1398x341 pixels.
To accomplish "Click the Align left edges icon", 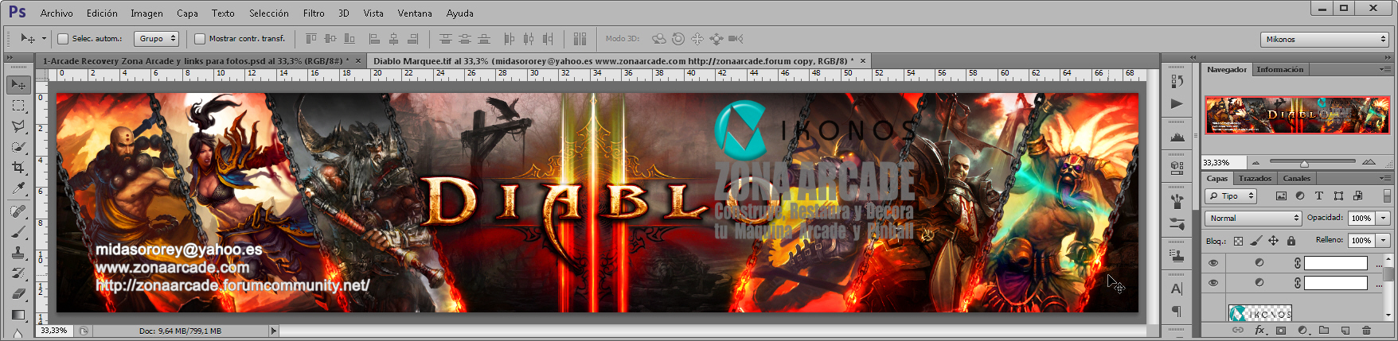I will tap(374, 38).
